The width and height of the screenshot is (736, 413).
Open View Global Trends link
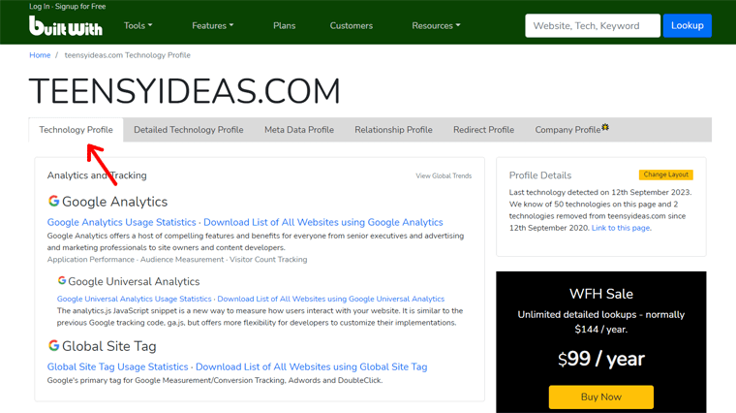pyautogui.click(x=444, y=175)
